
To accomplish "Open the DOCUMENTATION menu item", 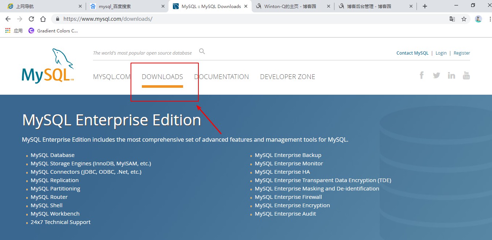I will 221,76.
